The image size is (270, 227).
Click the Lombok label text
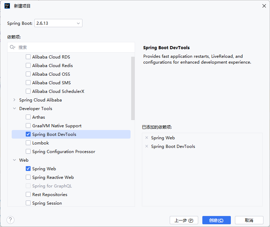(x=41, y=143)
